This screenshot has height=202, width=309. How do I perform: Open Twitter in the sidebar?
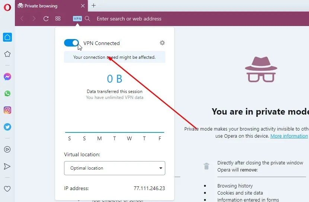(7, 127)
